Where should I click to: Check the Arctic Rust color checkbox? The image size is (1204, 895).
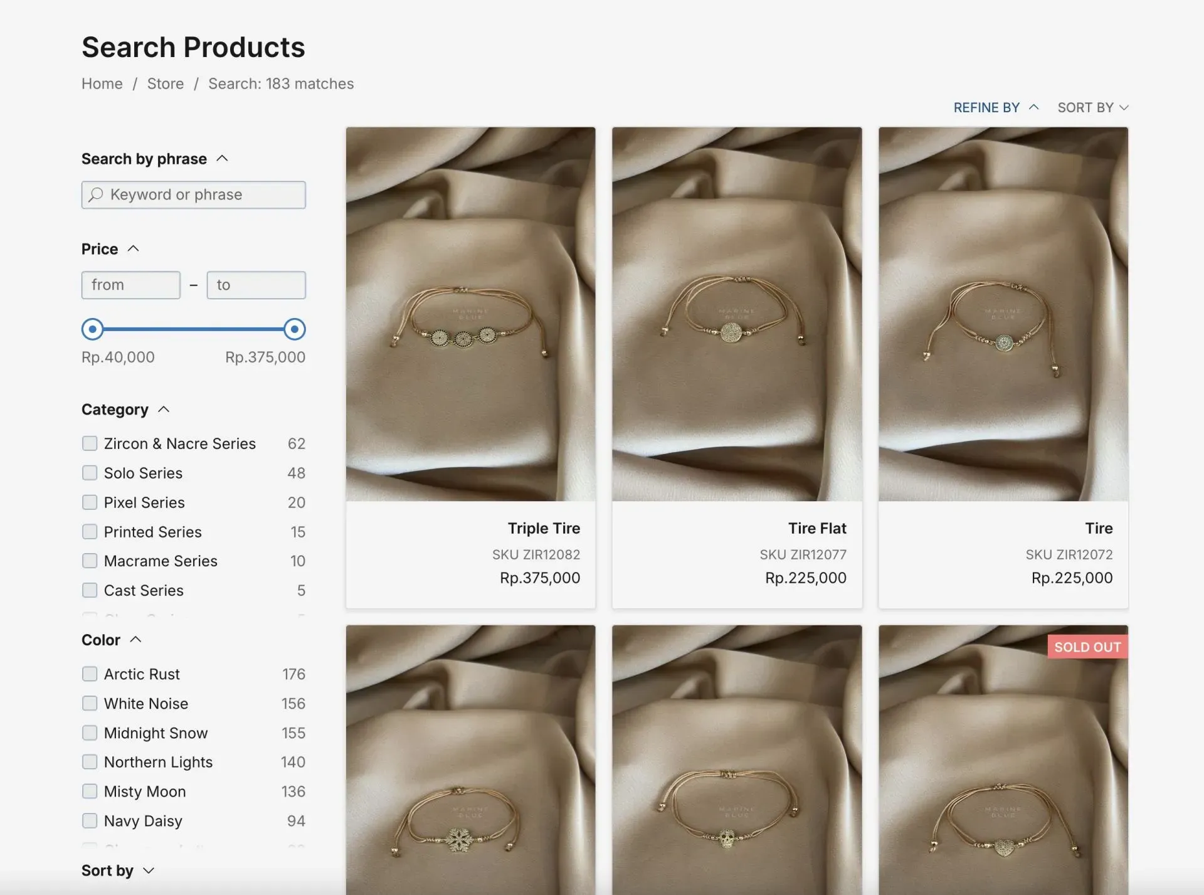(x=90, y=674)
